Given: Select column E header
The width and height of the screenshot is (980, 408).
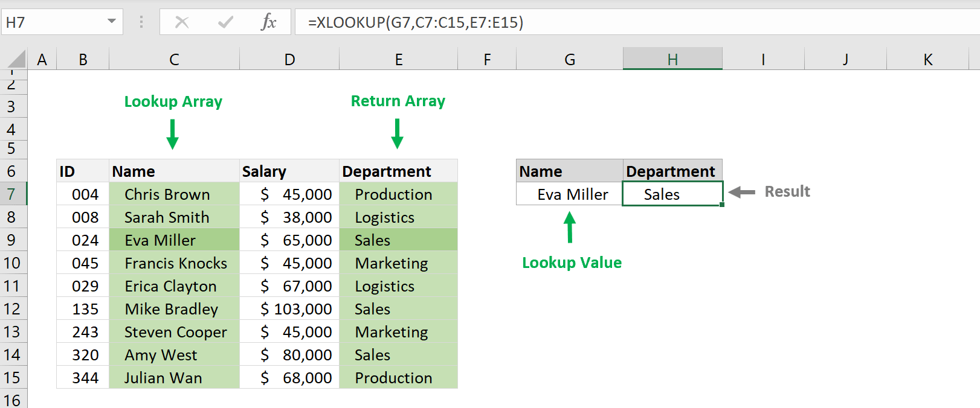Looking at the screenshot, I should (398, 59).
